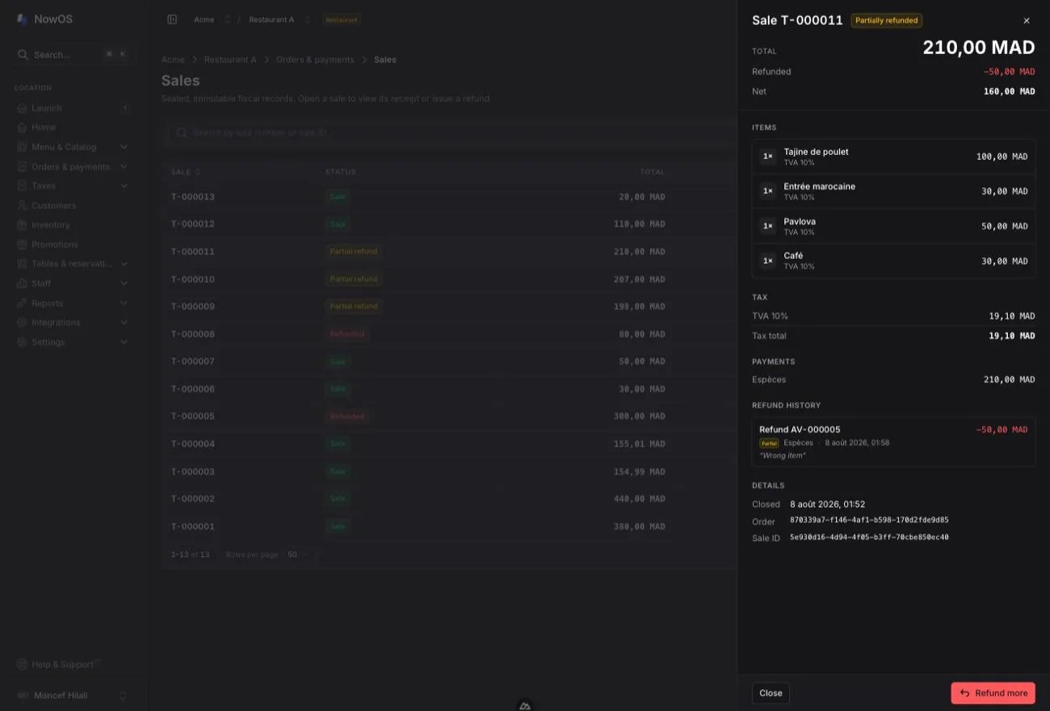1050x711 pixels.
Task: Click Orders & payments breadcrumb
Action: [x=315, y=60]
